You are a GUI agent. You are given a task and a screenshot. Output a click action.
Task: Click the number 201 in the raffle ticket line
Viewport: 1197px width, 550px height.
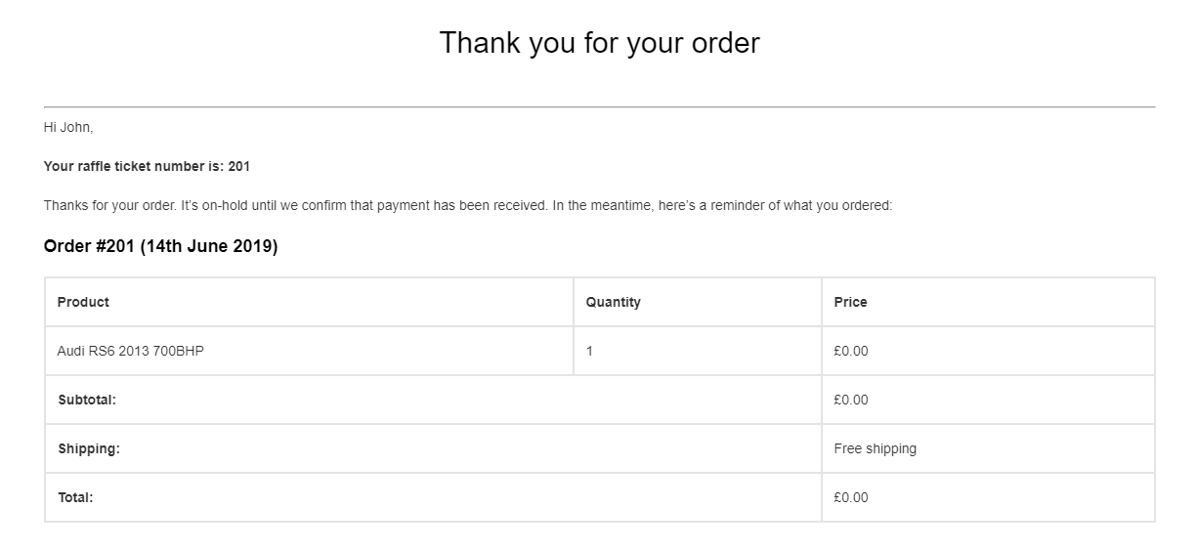coord(239,166)
